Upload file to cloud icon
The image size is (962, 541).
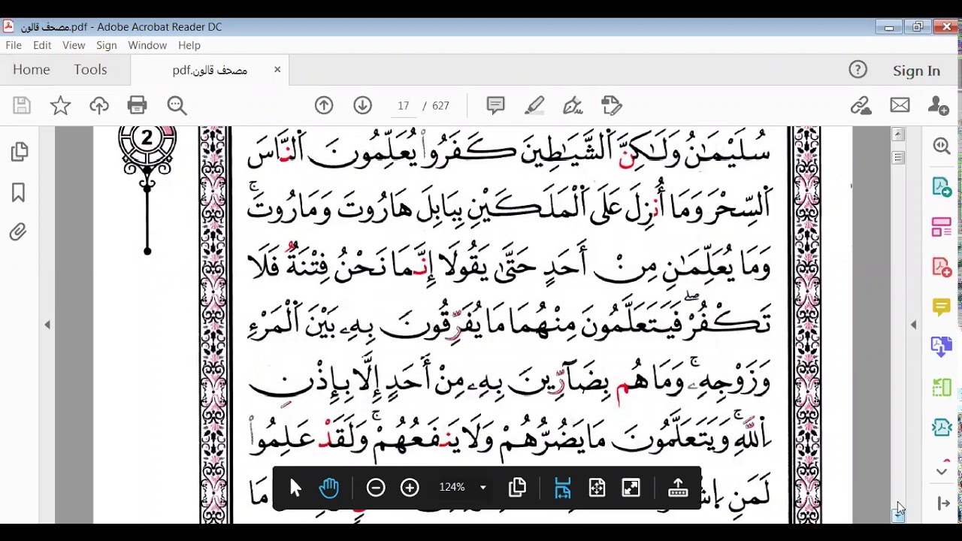pos(99,106)
